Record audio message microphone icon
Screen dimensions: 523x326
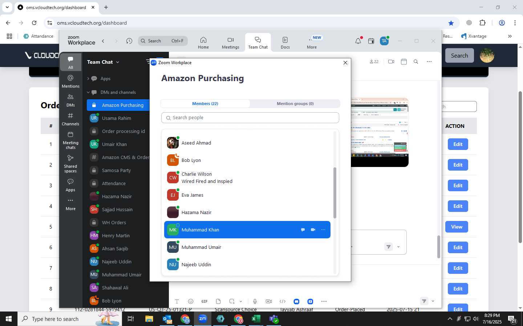pos(255,301)
